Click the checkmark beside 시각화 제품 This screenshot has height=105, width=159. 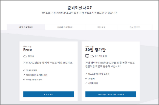[x=86, y=83]
